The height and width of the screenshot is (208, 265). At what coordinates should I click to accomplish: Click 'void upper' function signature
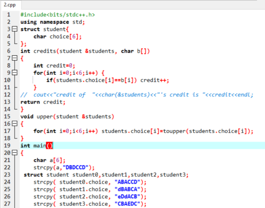click(67, 116)
